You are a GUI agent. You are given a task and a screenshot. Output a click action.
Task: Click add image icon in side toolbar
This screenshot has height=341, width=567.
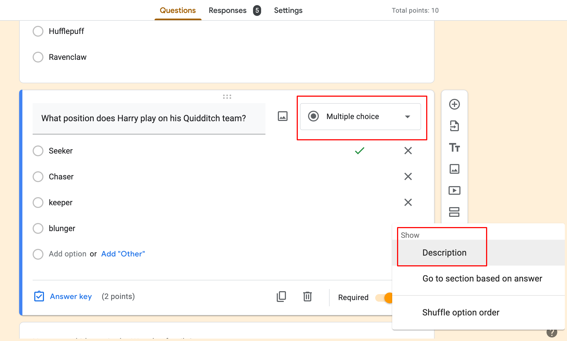click(454, 169)
